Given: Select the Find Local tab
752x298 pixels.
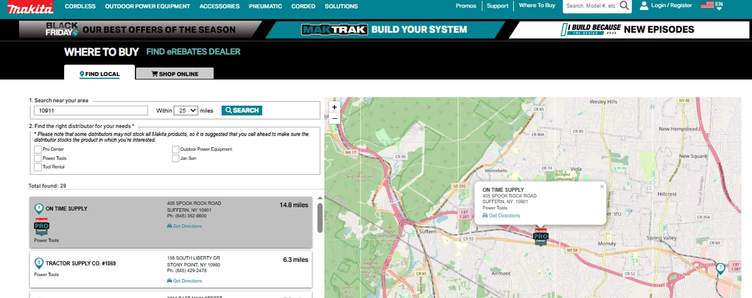Looking at the screenshot, I should 99,73.
